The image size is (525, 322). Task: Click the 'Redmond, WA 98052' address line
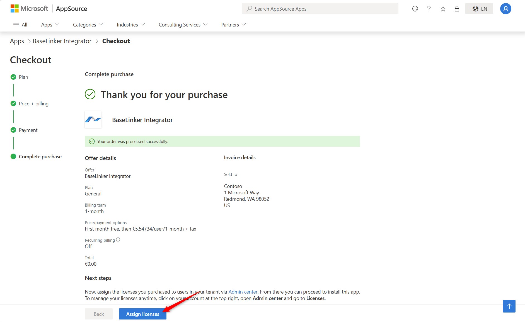point(246,199)
